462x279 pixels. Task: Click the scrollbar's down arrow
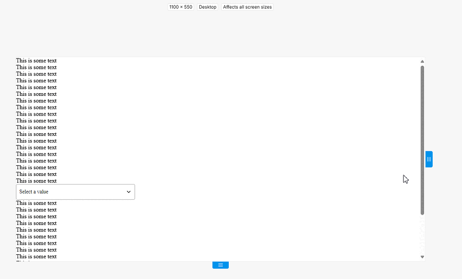pos(422,256)
